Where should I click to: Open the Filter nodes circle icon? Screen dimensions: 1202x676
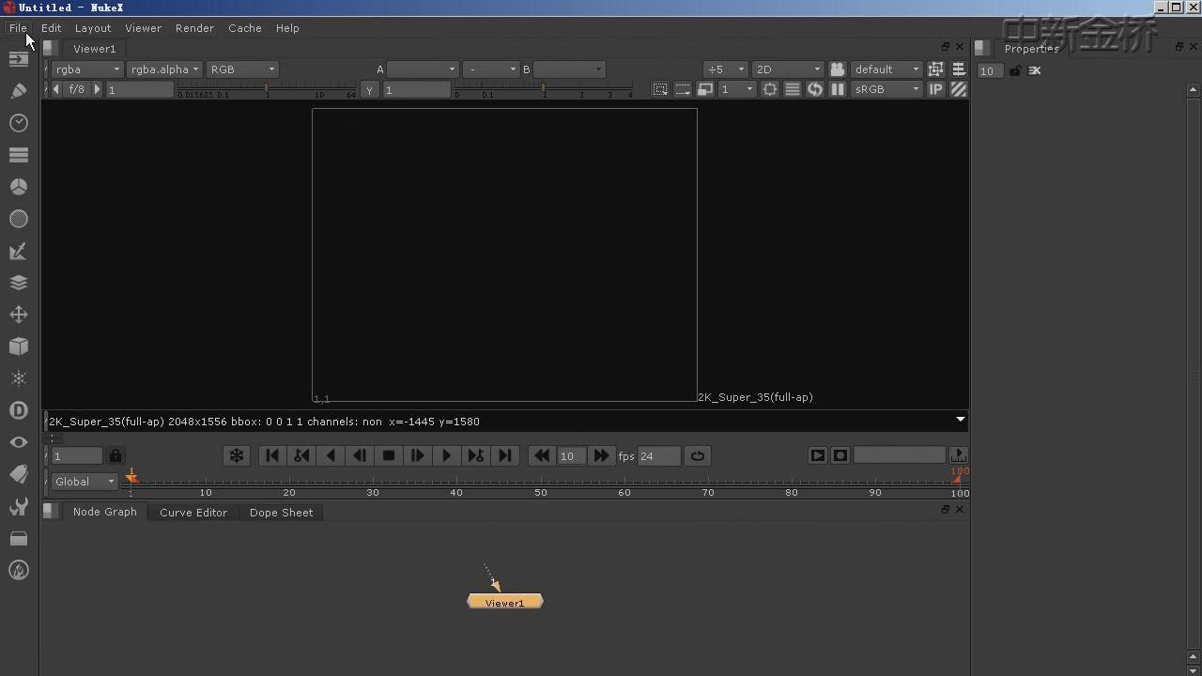(19, 219)
